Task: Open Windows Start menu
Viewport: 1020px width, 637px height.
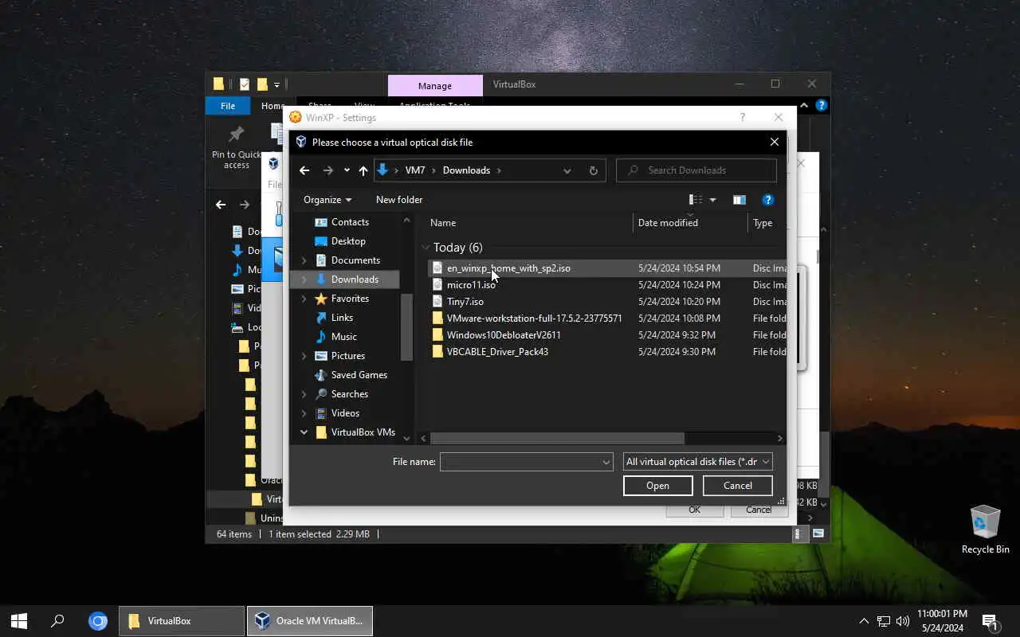Action: [19, 621]
